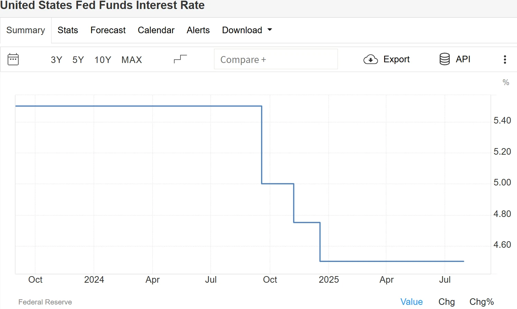Set chart range to 10Y
Viewport: 517px width, 309px height.
click(x=103, y=60)
